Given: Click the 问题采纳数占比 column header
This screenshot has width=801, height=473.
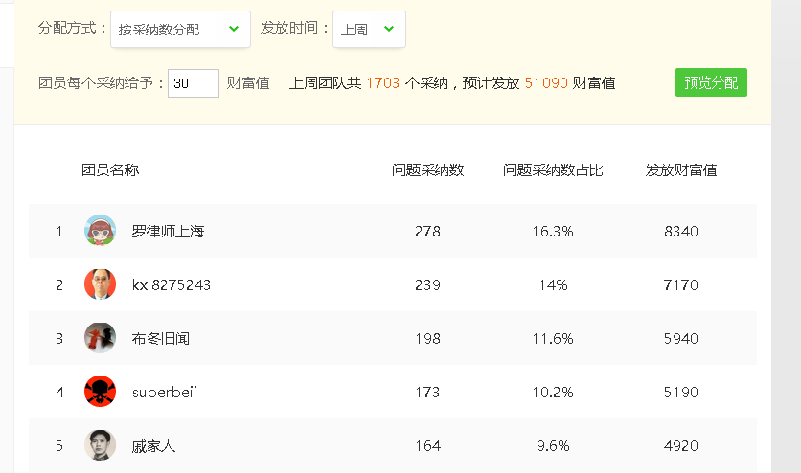Looking at the screenshot, I should [553, 169].
